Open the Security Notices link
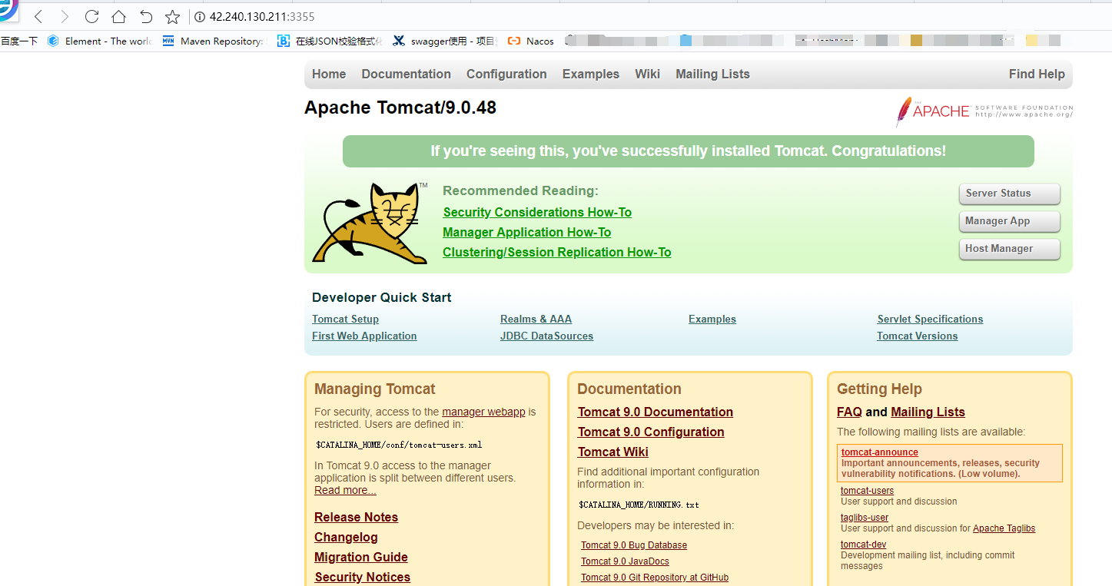 coord(362,578)
